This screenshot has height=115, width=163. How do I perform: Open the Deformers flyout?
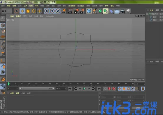tap(111, 11)
